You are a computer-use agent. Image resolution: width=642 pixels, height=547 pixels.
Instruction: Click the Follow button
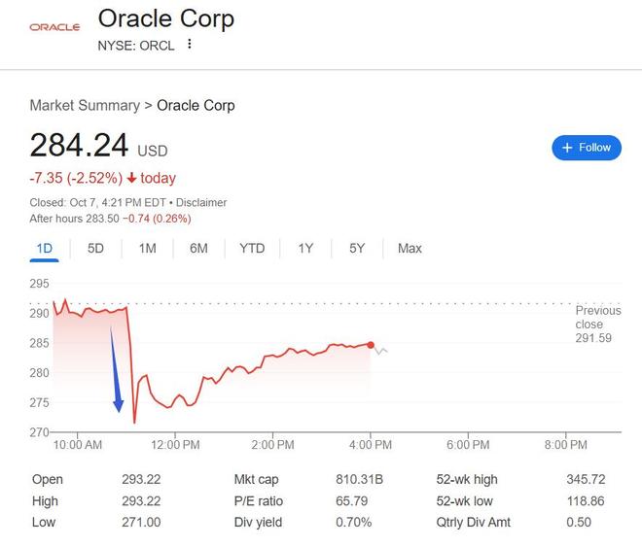coord(587,148)
